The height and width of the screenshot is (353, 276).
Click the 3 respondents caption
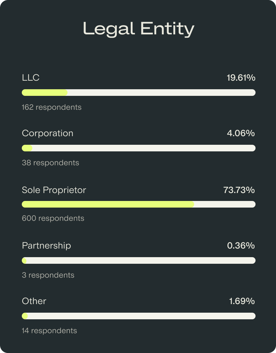pos(48,275)
